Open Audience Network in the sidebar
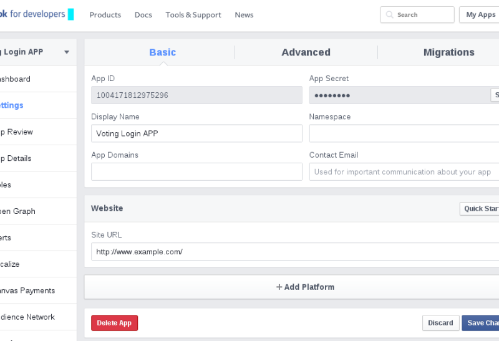This screenshot has width=499, height=341. [x=38, y=317]
